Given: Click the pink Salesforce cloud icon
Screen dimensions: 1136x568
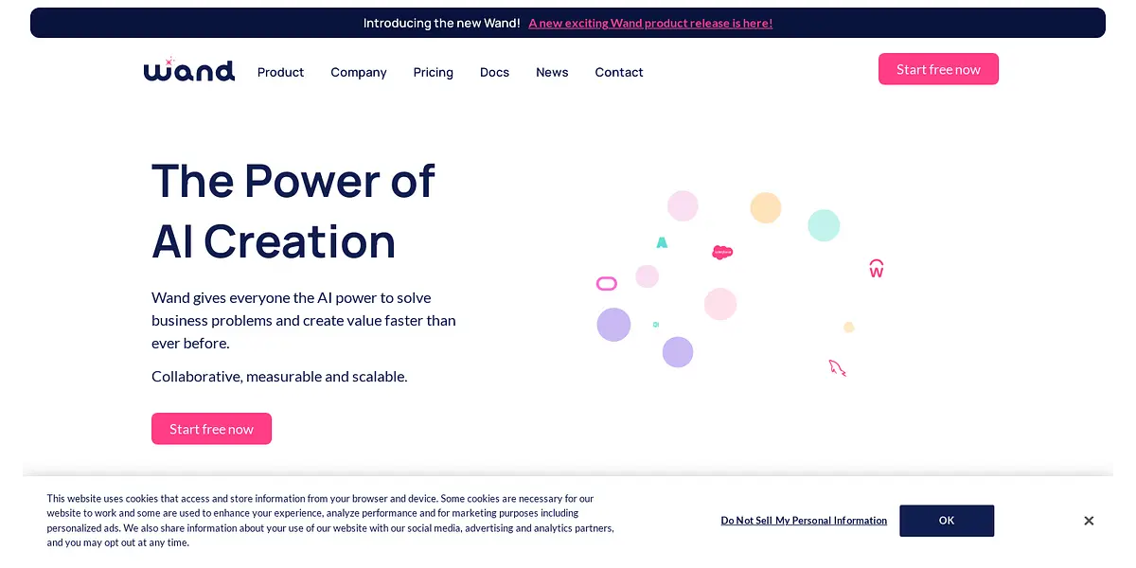Looking at the screenshot, I should coord(722,252).
